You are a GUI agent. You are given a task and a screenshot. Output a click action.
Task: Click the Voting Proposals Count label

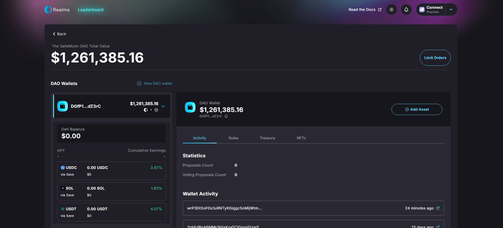click(205, 175)
